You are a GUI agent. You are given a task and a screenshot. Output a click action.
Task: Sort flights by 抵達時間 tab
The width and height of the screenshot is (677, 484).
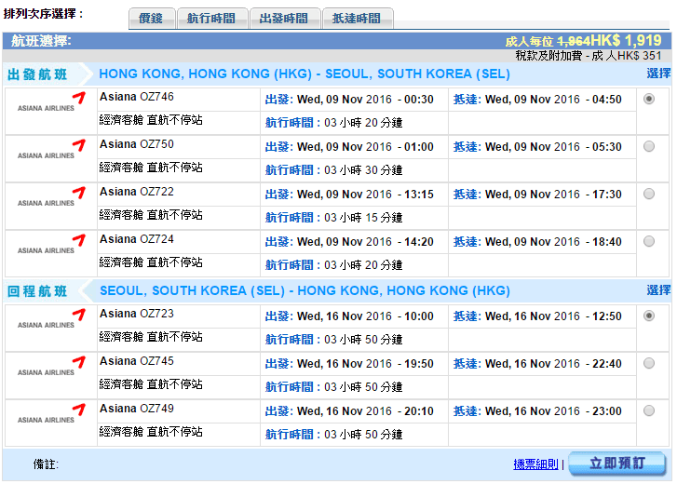[357, 19]
